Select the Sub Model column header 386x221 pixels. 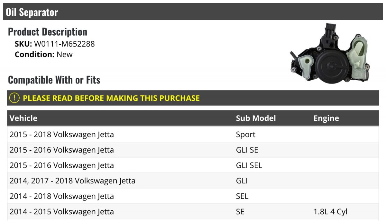click(x=256, y=118)
